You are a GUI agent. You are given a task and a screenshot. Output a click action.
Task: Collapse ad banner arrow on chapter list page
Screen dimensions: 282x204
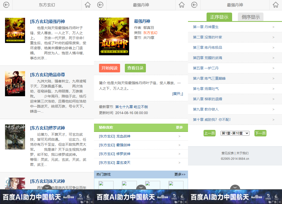(235, 187)
